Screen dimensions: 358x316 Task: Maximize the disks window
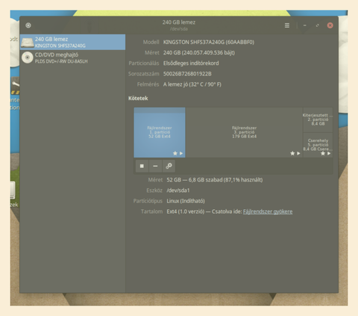(x=318, y=25)
